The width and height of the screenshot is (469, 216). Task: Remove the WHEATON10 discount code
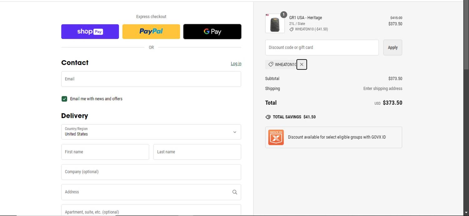tap(301, 65)
